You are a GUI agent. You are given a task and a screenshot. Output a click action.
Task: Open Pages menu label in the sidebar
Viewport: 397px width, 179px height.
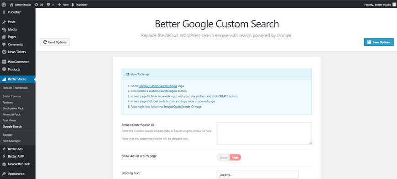tap(12, 37)
